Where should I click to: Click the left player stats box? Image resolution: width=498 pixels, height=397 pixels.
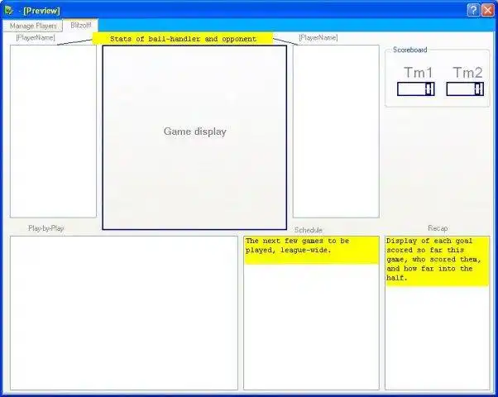pos(53,132)
